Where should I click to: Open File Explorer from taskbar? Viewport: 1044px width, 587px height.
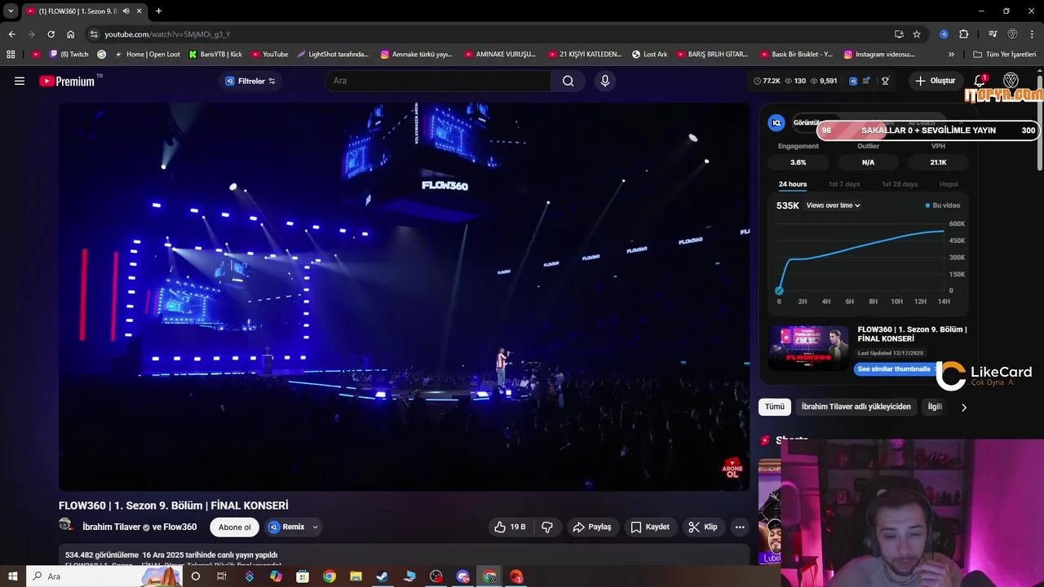(x=356, y=576)
